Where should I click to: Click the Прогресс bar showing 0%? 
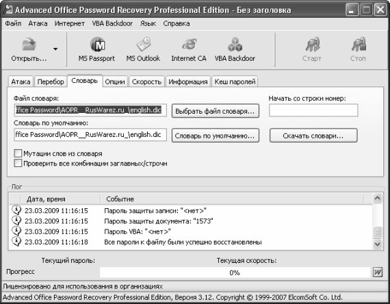pyautogui.click(x=235, y=273)
